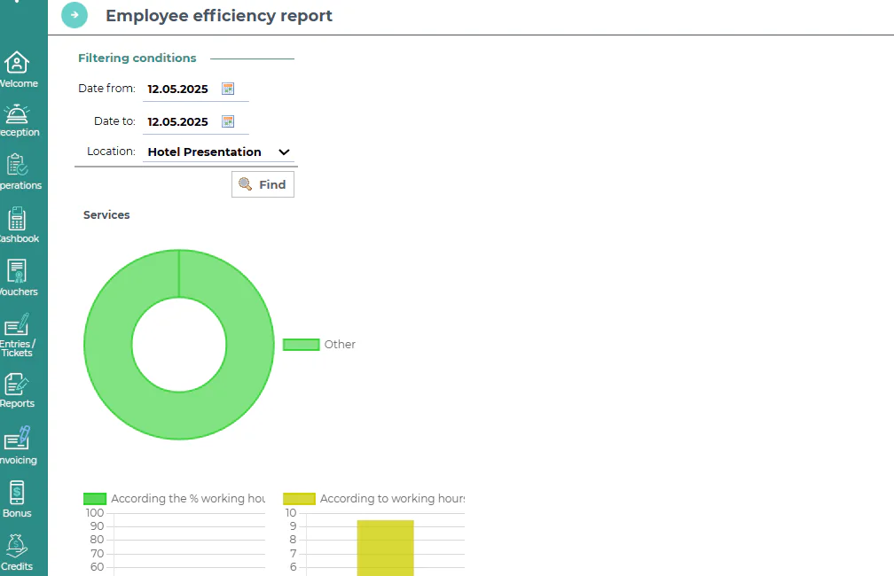Open Entries / Tickets section

click(x=17, y=324)
